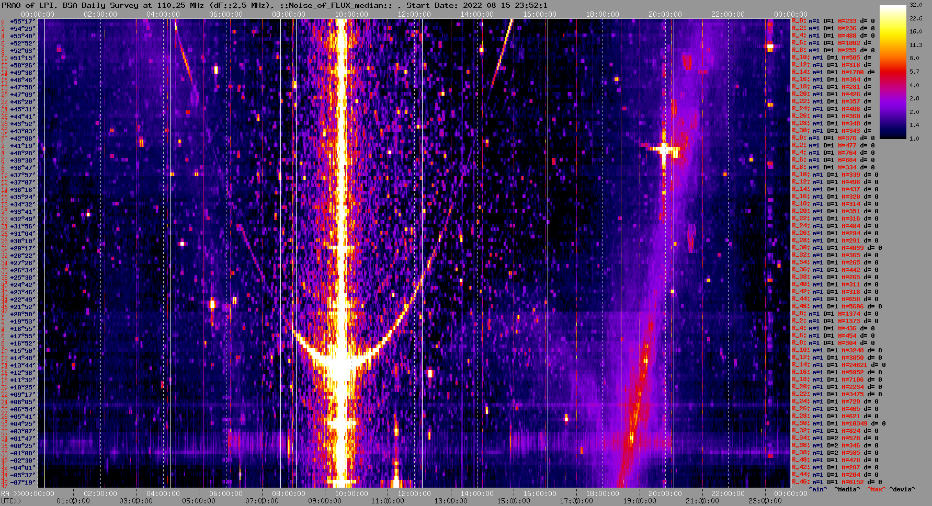Click the declination label +49°38'
The height and width of the screenshot is (506, 932).
pyautogui.click(x=22, y=73)
